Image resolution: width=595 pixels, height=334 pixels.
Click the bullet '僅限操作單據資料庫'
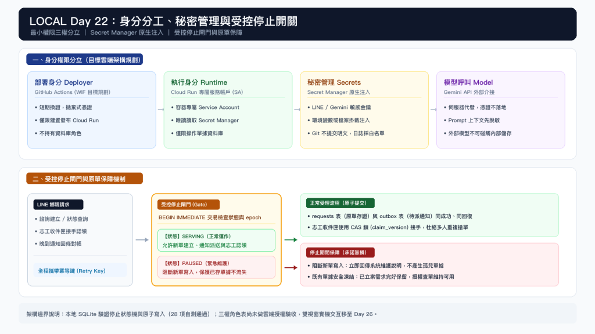199,133
